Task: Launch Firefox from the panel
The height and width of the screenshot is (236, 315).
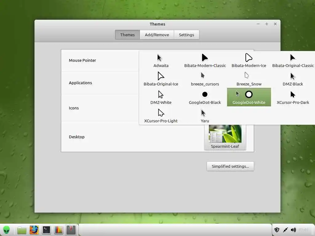Action: point(34,230)
